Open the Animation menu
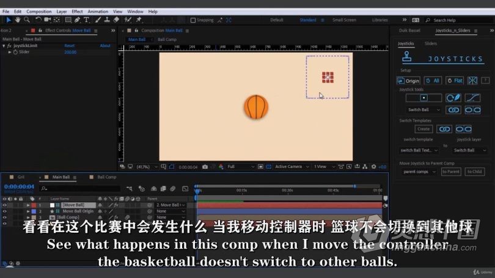 click(98, 12)
